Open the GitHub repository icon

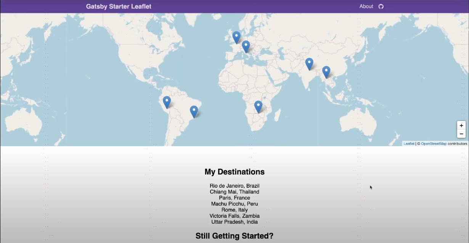pos(381,6)
